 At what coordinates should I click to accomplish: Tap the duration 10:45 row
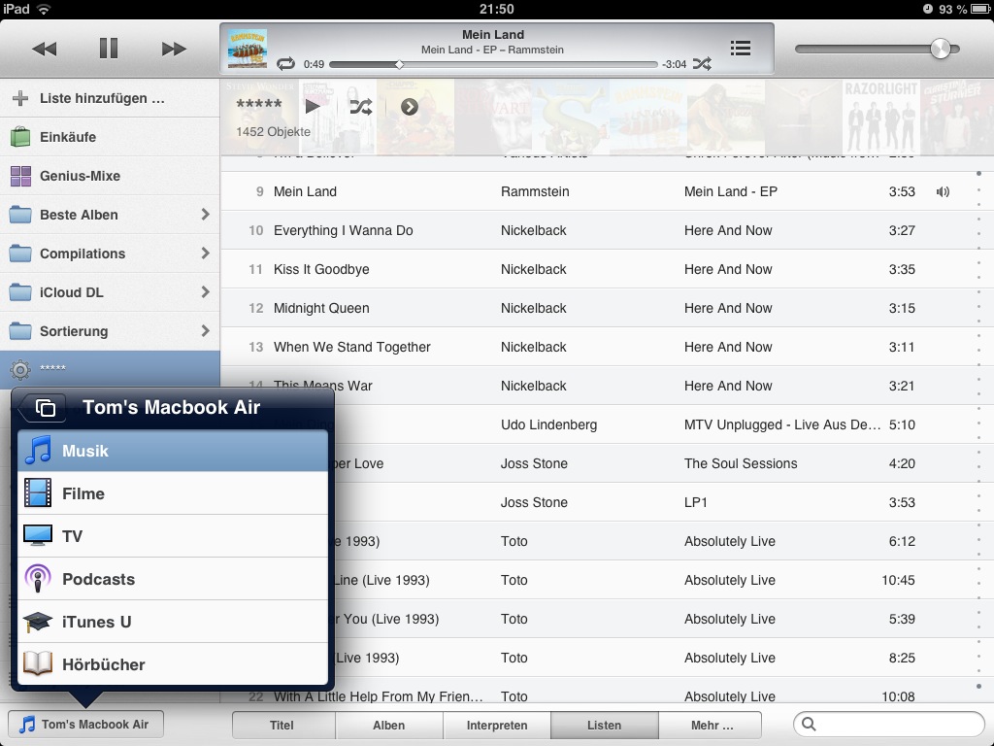[898, 580]
